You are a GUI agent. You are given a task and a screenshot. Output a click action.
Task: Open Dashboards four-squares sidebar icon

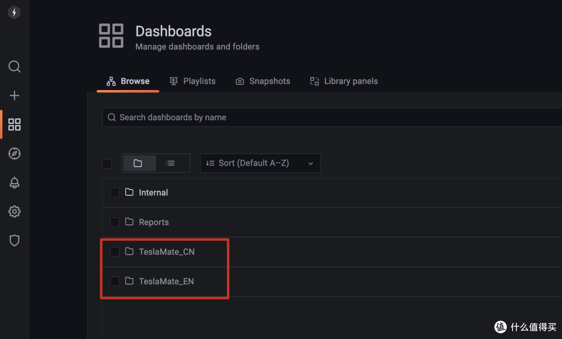[15, 124]
